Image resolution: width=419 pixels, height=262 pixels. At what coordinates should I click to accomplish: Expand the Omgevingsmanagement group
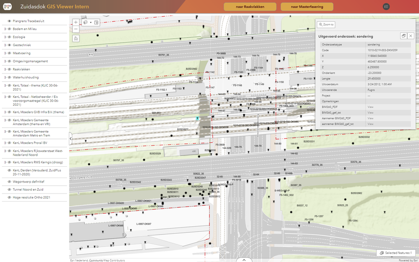[x=5, y=61]
